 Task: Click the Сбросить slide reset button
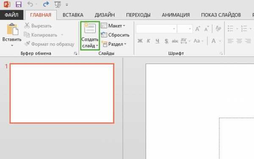(115, 35)
